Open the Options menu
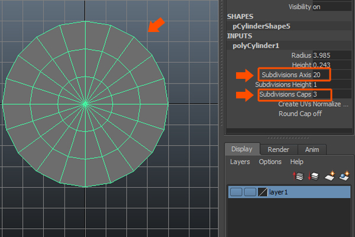The image size is (355, 237). (x=270, y=162)
